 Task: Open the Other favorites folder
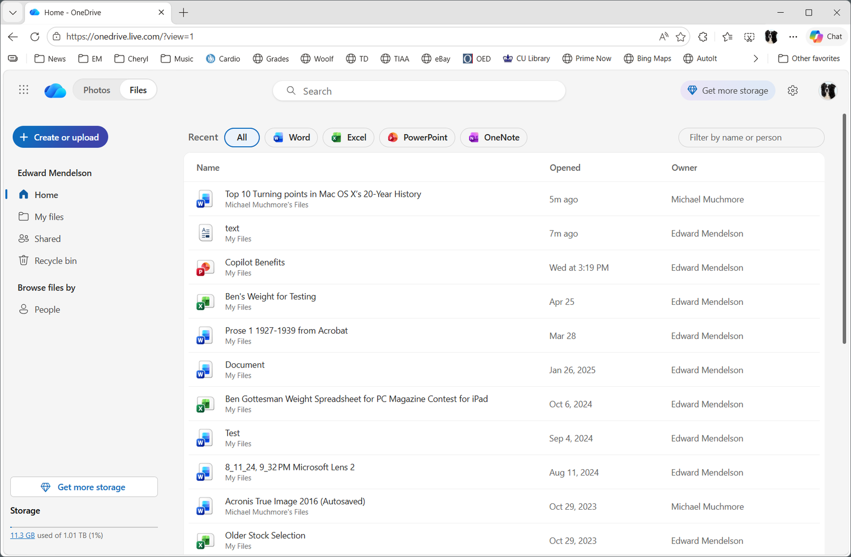click(x=809, y=59)
